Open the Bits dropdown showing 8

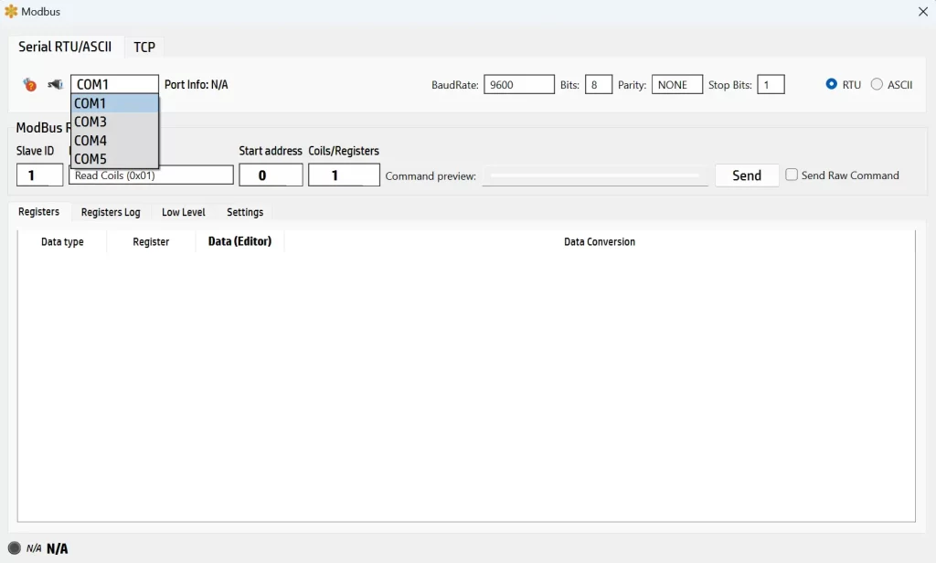coord(598,85)
